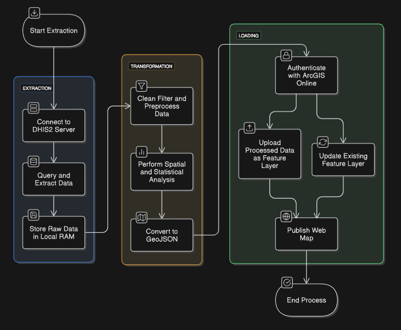Select the EXTRACTION group label
This screenshot has width=401, height=330.
coord(37,88)
